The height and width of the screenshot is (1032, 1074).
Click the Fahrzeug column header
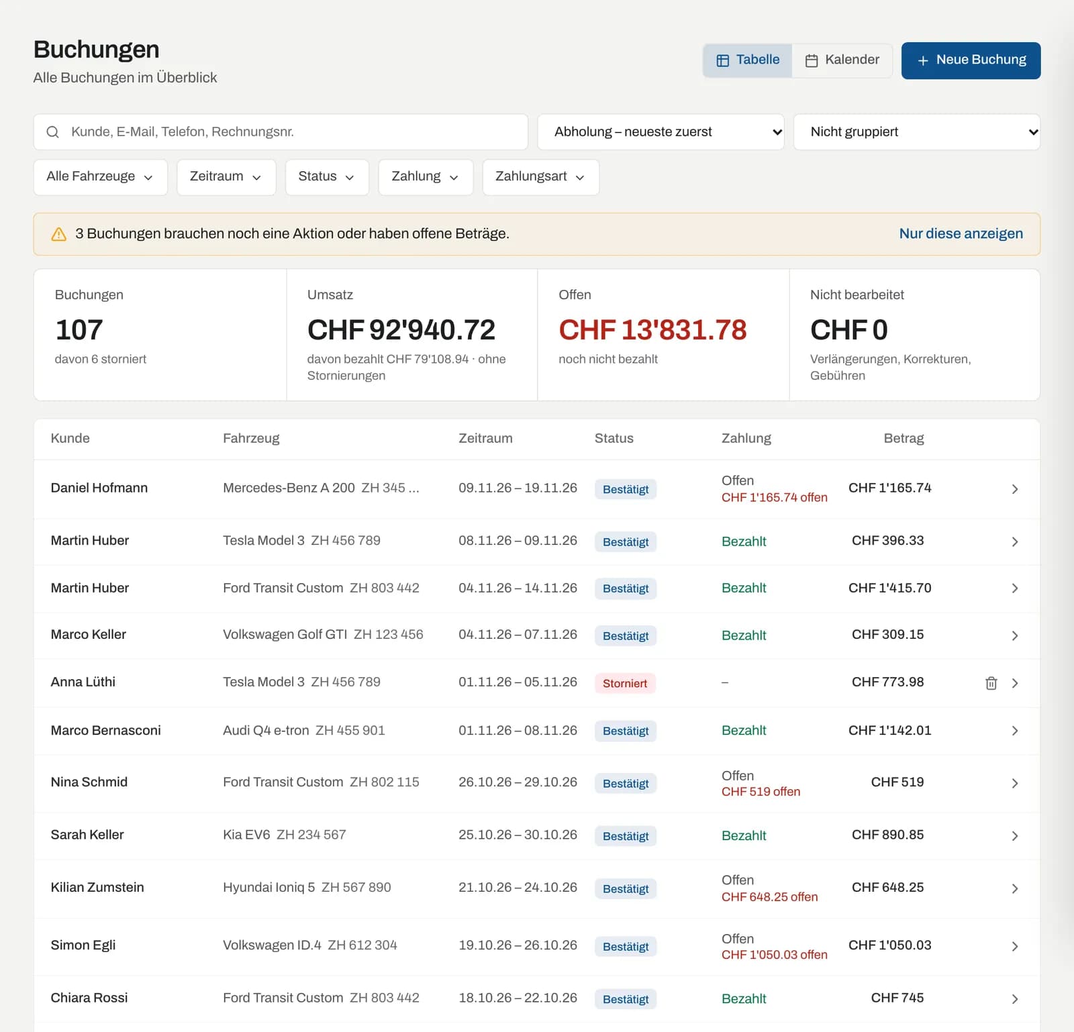coord(251,438)
